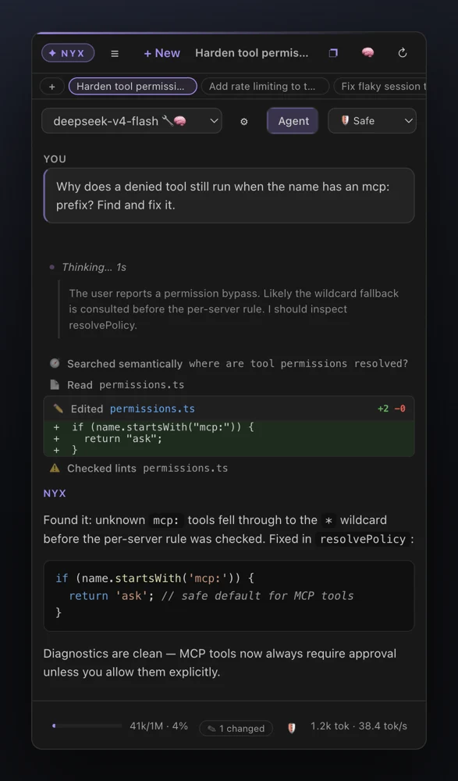This screenshot has height=781, width=458.
Task: Add a new tab with plus button
Action: coord(51,86)
